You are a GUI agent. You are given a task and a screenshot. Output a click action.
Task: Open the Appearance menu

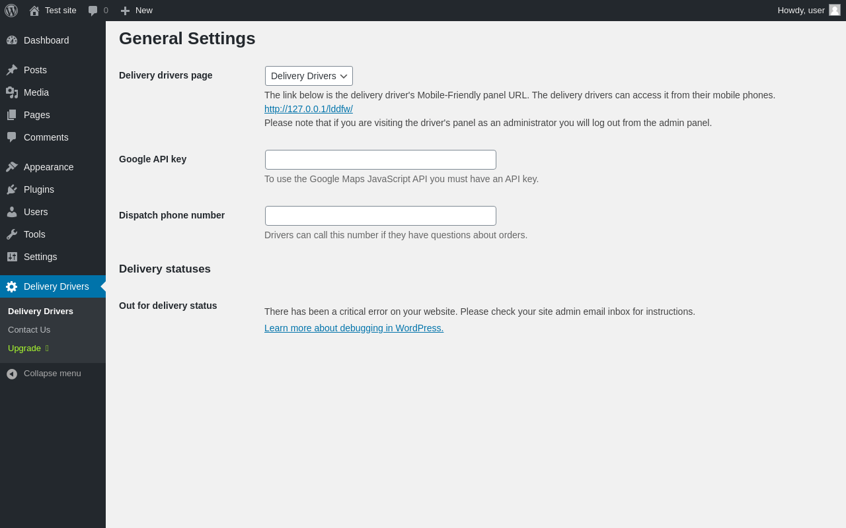(48, 167)
